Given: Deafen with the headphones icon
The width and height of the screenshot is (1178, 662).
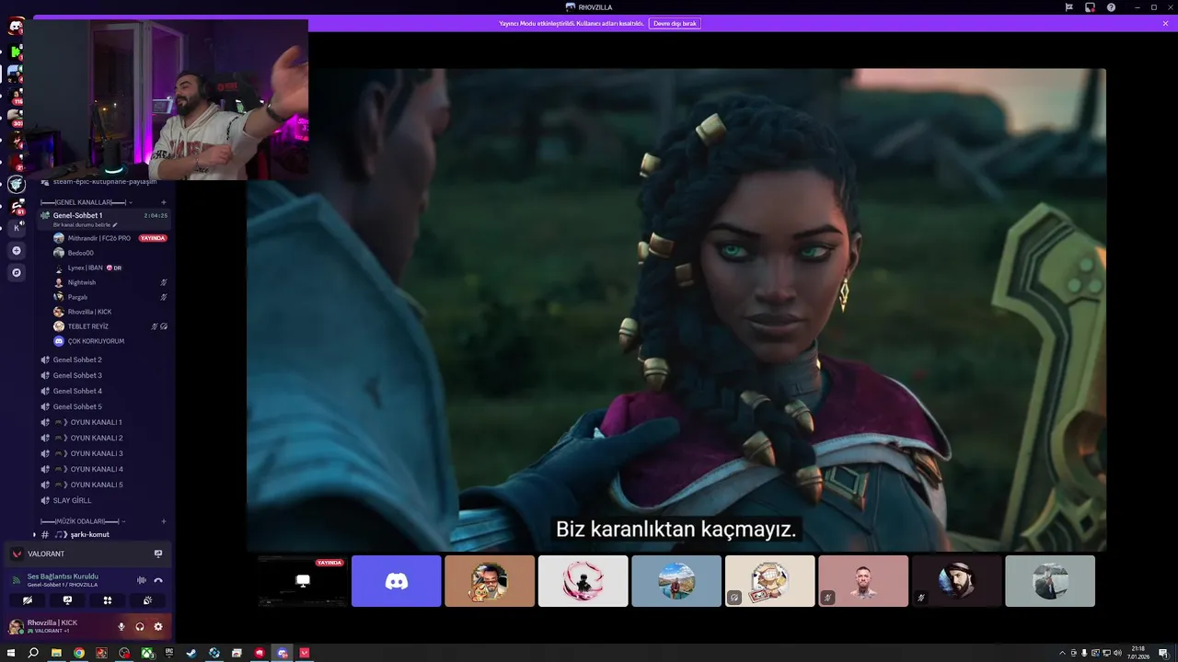Looking at the screenshot, I should (140, 626).
